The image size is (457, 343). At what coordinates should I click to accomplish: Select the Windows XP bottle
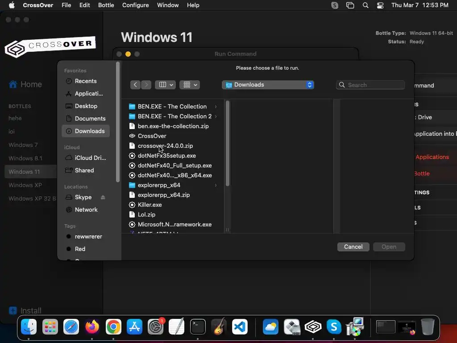point(25,185)
